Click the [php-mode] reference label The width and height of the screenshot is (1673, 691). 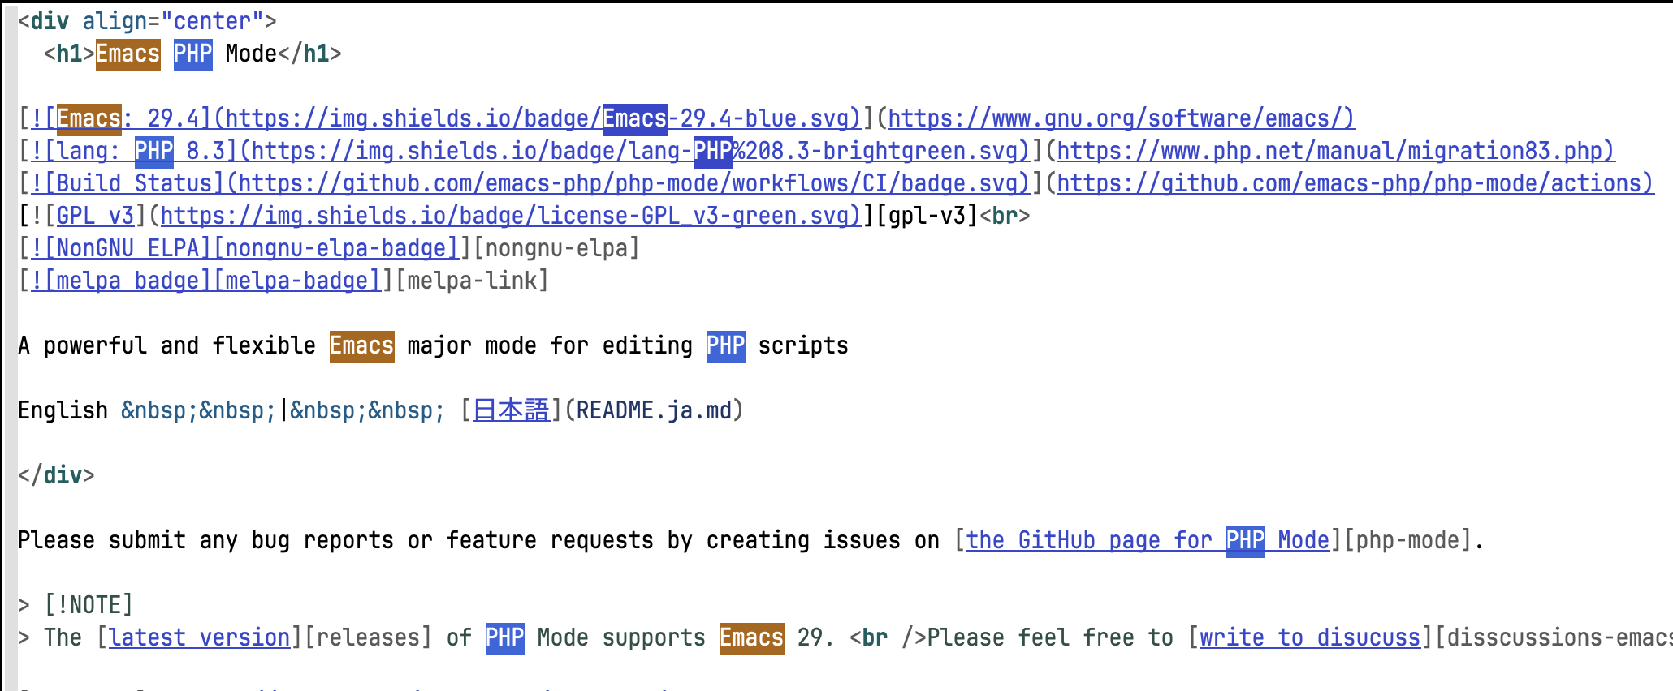click(x=1407, y=540)
